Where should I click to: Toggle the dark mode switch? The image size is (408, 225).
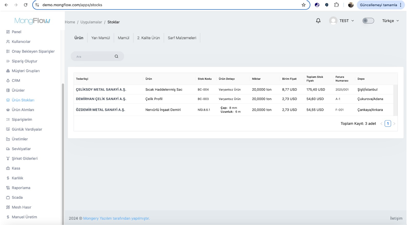pyautogui.click(x=368, y=21)
